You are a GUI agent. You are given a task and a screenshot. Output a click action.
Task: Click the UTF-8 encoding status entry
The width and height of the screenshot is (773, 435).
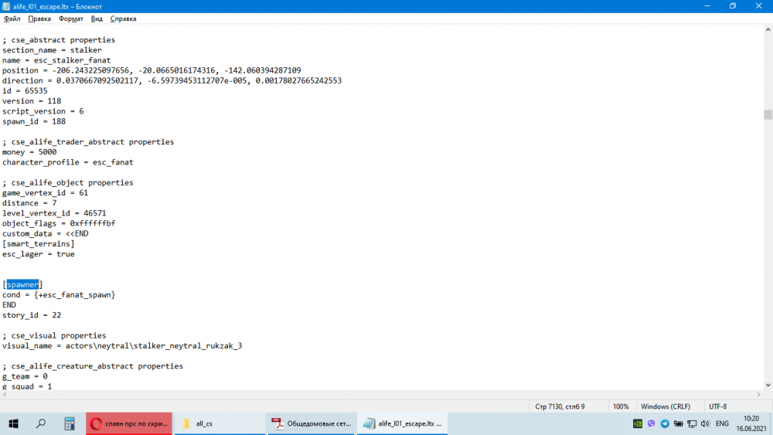[718, 407]
